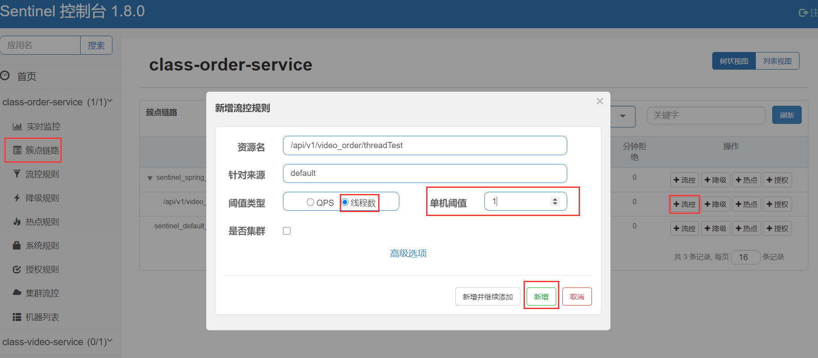Focus the 单机阈值 input field
The width and height of the screenshot is (818, 358).
pos(525,201)
